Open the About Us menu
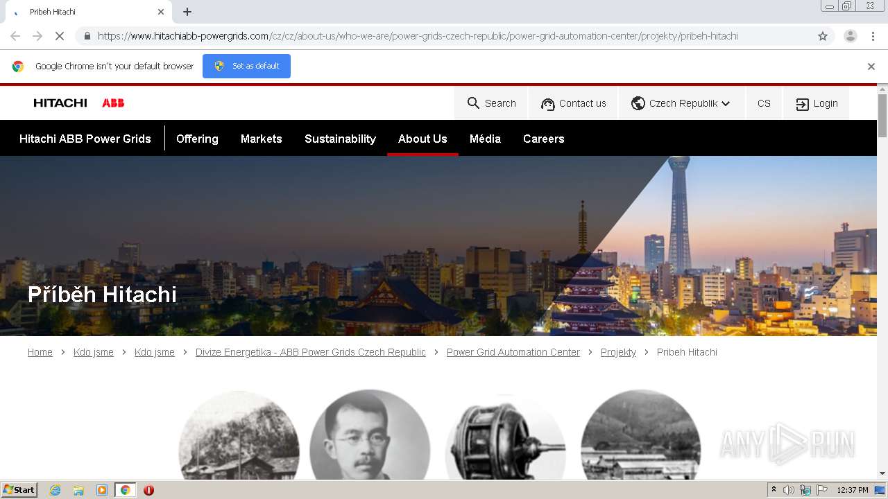 (x=422, y=139)
